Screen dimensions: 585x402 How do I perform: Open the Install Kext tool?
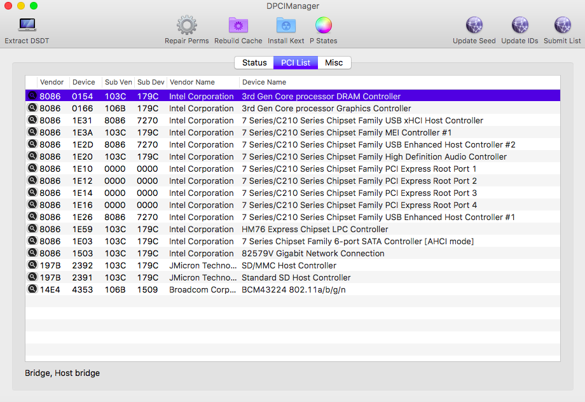tap(286, 25)
